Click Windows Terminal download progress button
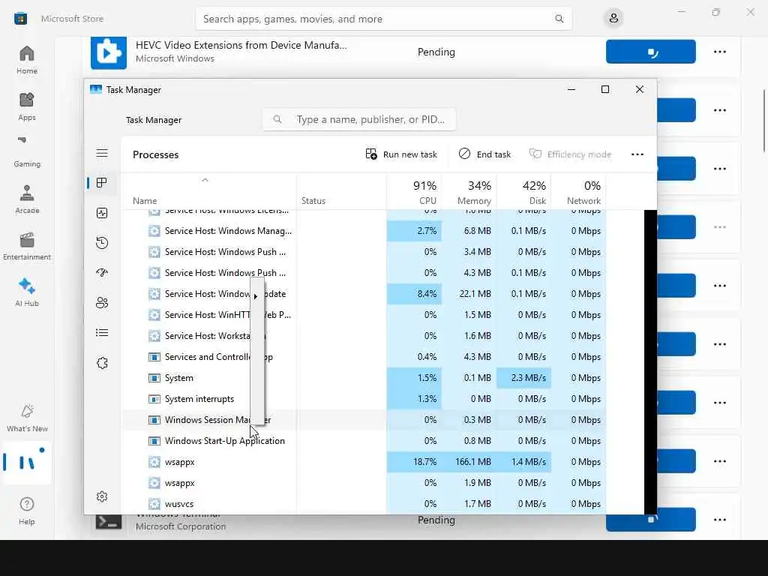The height and width of the screenshot is (576, 768). click(650, 520)
